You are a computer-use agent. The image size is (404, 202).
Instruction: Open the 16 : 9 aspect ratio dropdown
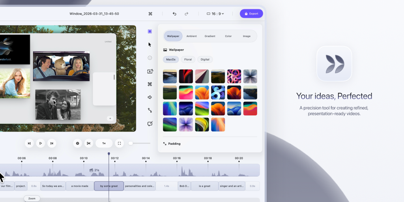pyautogui.click(x=215, y=14)
